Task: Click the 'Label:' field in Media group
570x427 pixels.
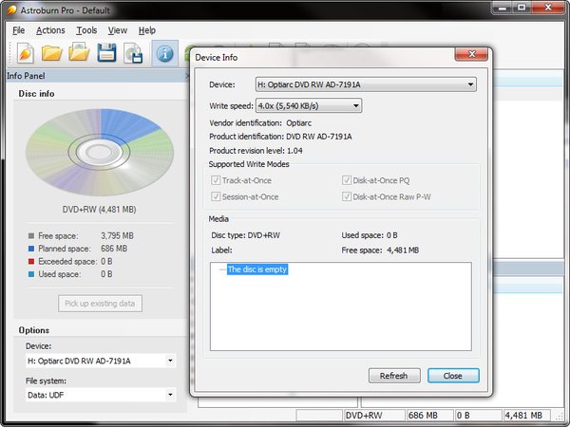Action: click(221, 251)
